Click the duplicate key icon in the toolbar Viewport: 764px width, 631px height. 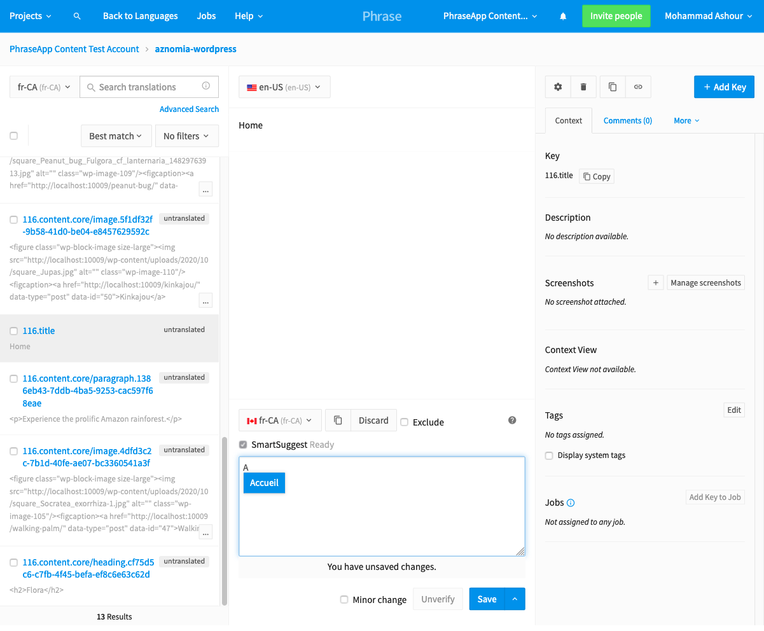[x=612, y=87]
